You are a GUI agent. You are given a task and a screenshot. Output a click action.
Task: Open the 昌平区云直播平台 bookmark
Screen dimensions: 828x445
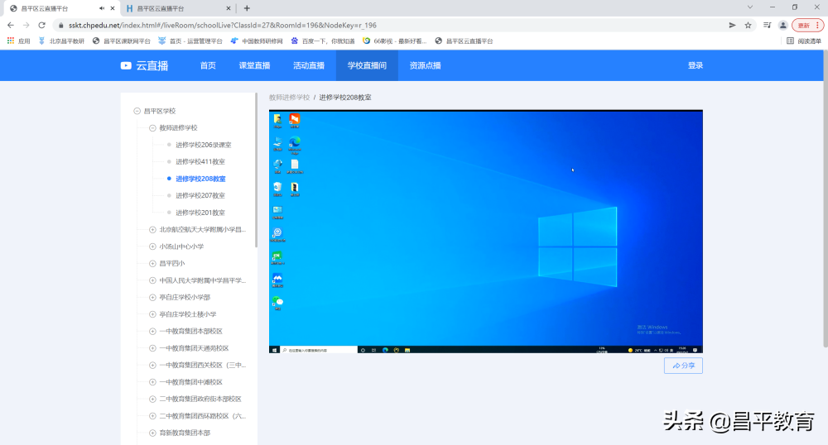click(464, 41)
